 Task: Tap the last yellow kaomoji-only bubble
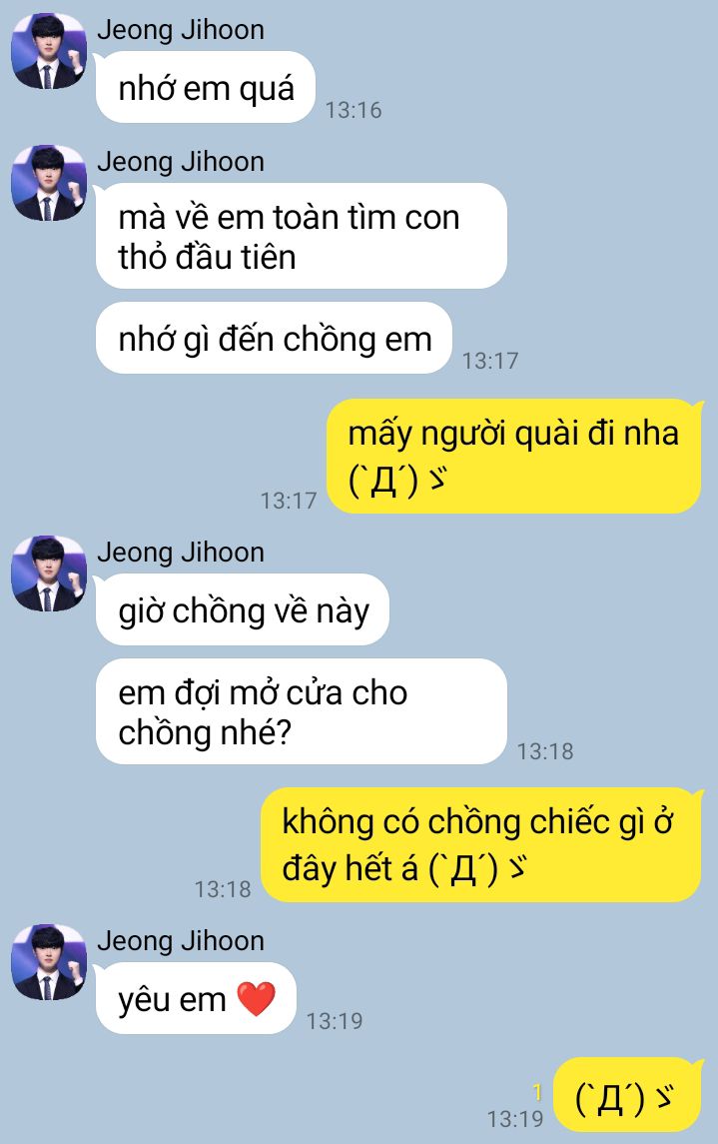tap(627, 1094)
